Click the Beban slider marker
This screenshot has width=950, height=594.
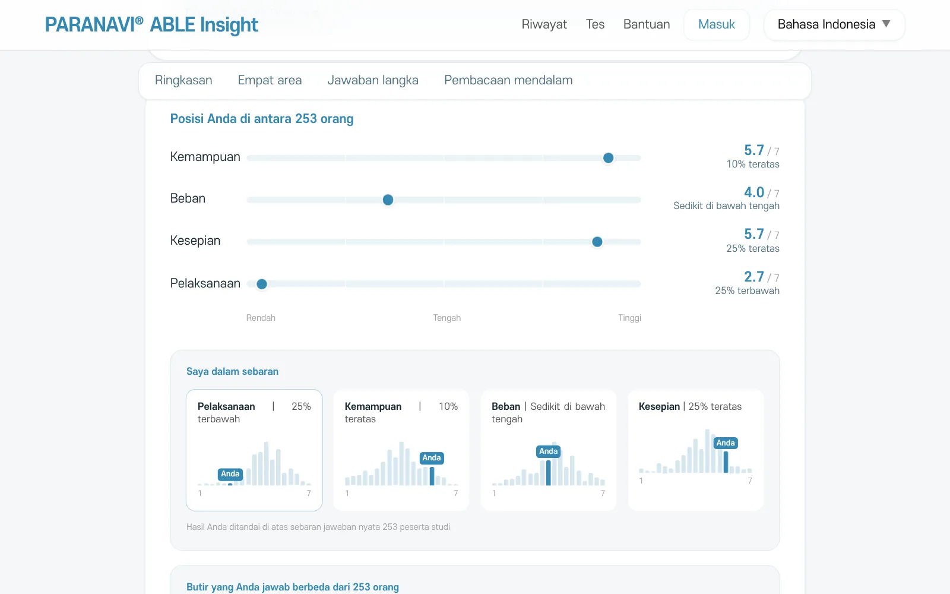point(388,200)
